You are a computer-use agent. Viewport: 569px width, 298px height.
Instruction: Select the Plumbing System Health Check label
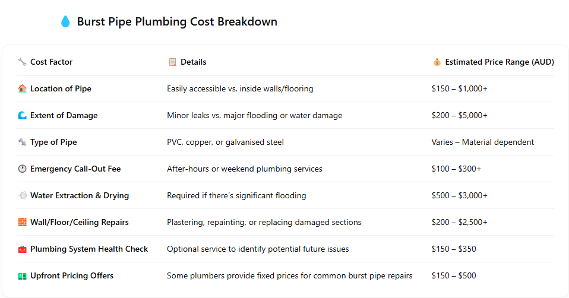pos(89,249)
